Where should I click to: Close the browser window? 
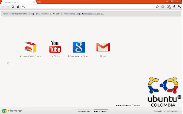click(x=178, y=1)
